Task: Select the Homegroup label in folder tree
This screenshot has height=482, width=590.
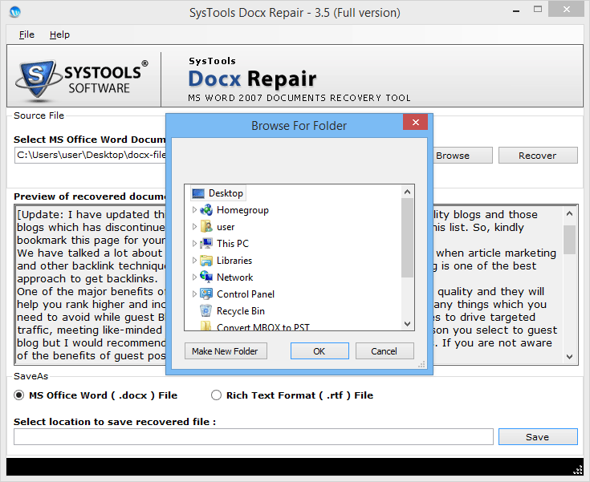Action: [x=242, y=210]
